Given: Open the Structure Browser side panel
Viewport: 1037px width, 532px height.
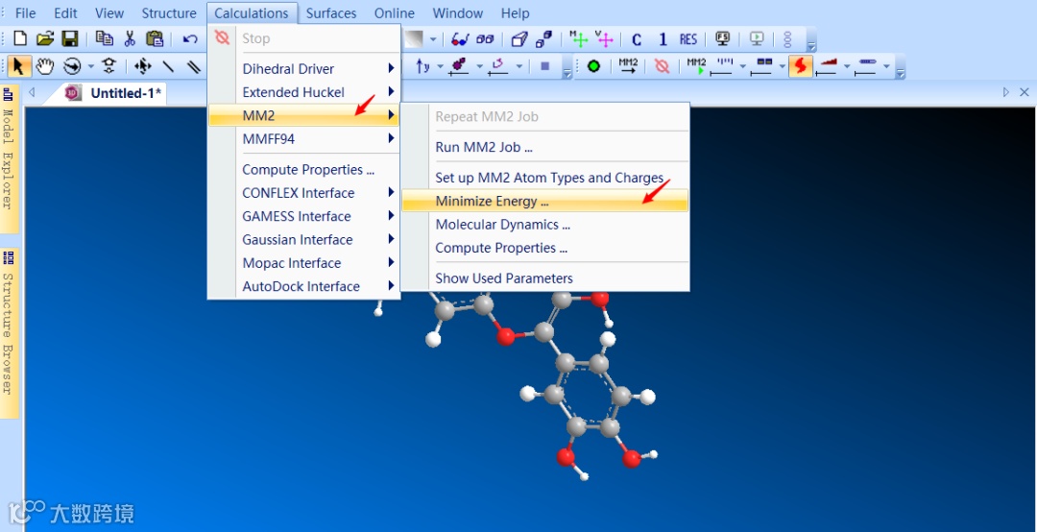Looking at the screenshot, I should click(9, 333).
